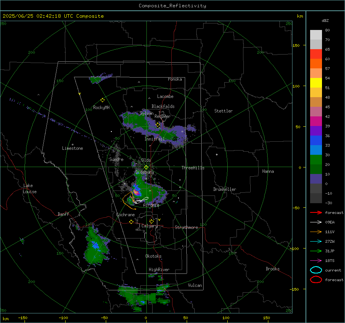The height and width of the screenshot is (323, 345).
Task: Click the Innisfail city label
Action: coord(154,139)
